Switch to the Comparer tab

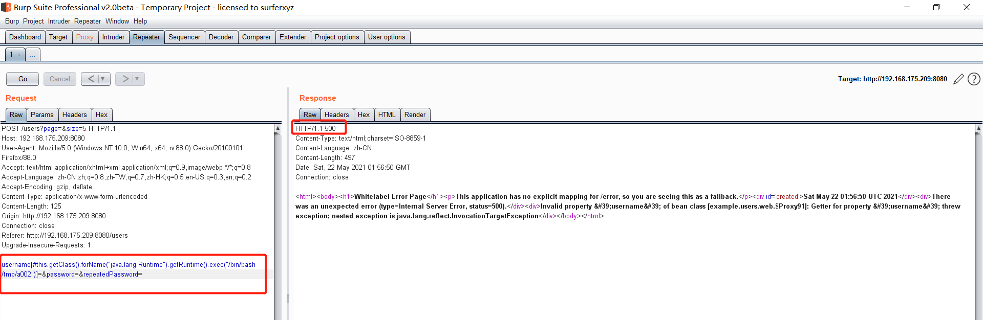tap(257, 37)
